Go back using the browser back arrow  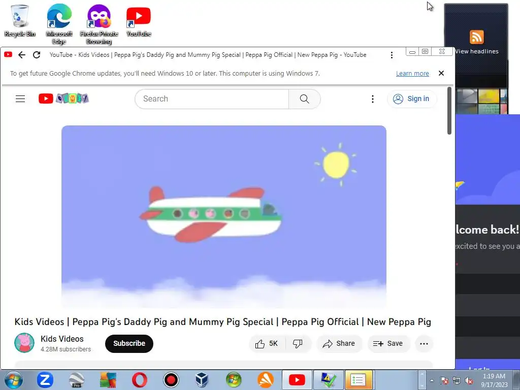click(x=22, y=55)
